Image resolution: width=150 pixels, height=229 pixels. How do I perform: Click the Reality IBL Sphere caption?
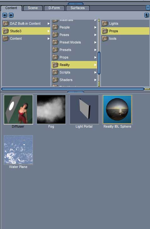click(x=117, y=126)
